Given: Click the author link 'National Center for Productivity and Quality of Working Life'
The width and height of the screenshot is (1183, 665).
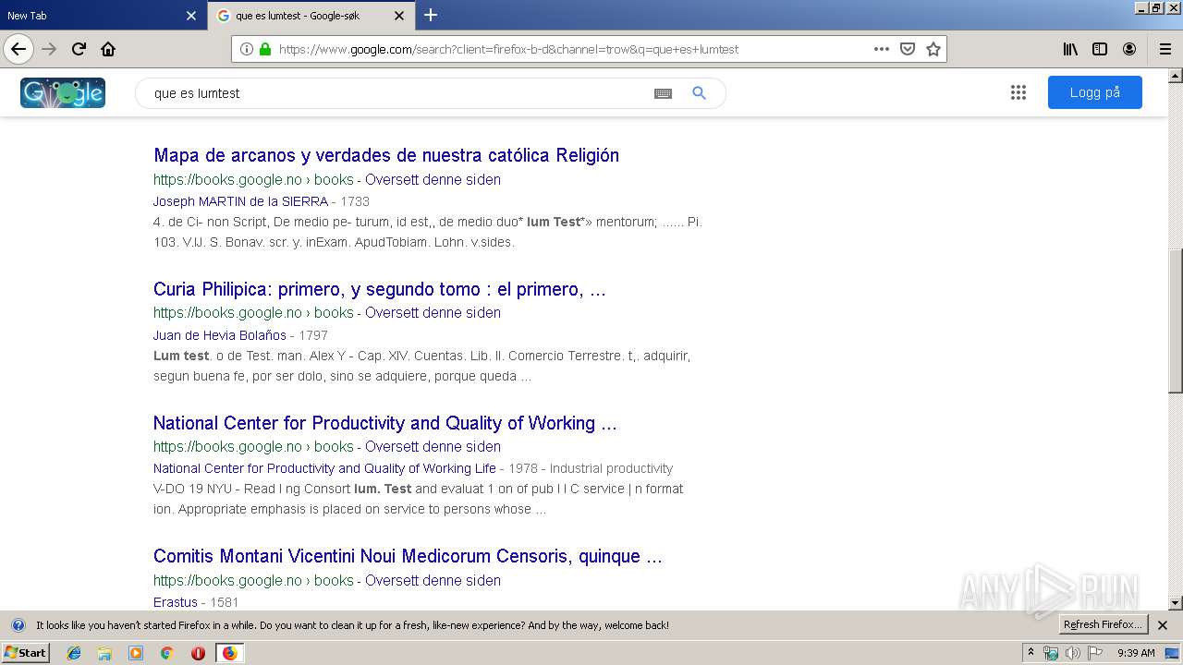Looking at the screenshot, I should tap(324, 468).
